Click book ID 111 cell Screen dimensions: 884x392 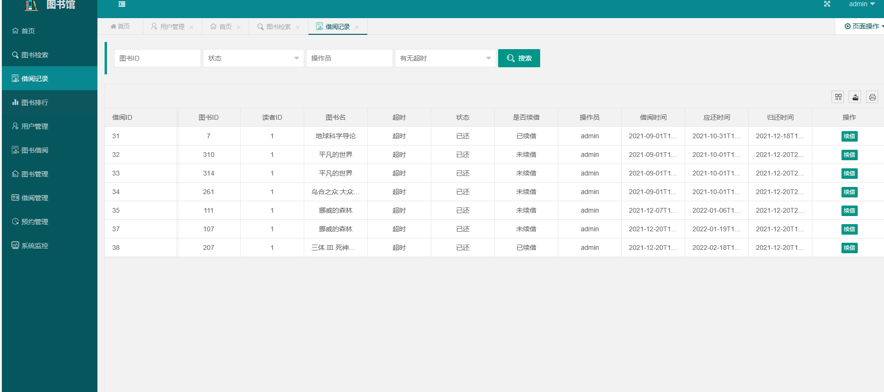pyautogui.click(x=209, y=210)
